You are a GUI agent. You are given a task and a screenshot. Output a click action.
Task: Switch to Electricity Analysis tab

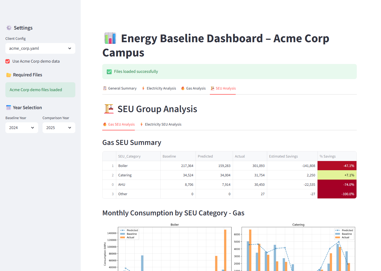pyautogui.click(x=159, y=88)
